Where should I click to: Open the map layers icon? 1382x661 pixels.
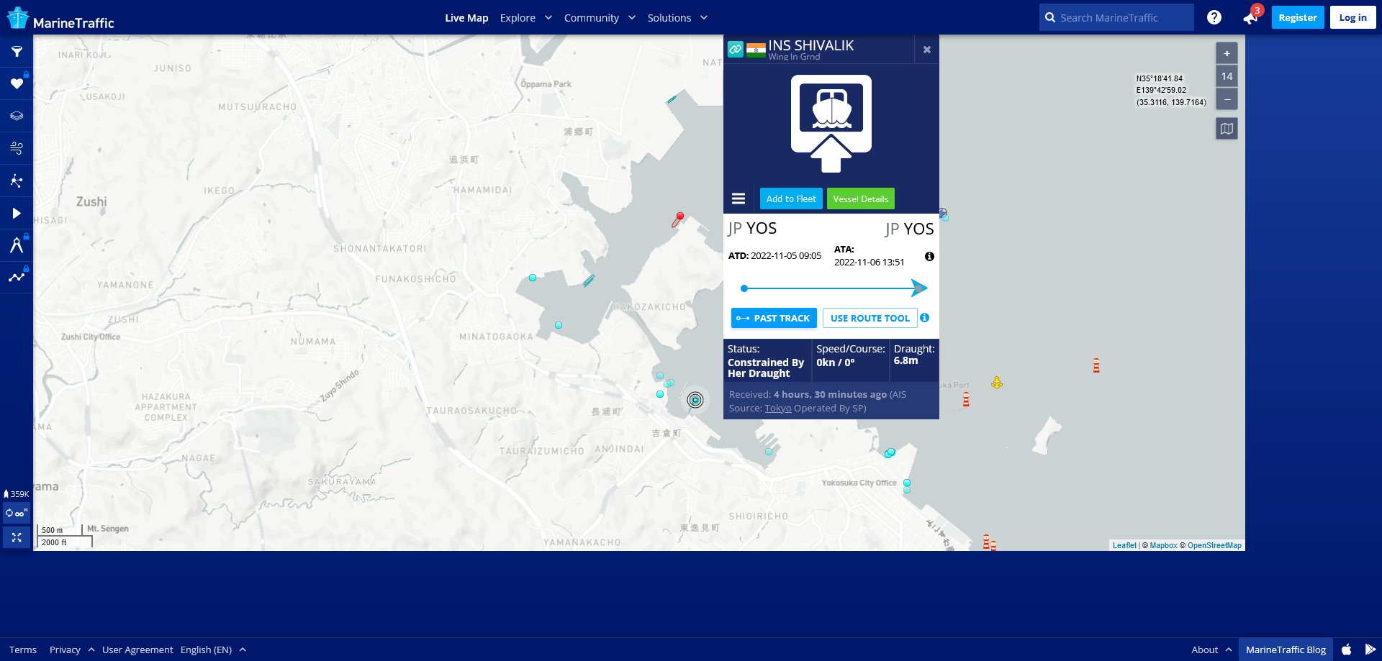pos(17,116)
